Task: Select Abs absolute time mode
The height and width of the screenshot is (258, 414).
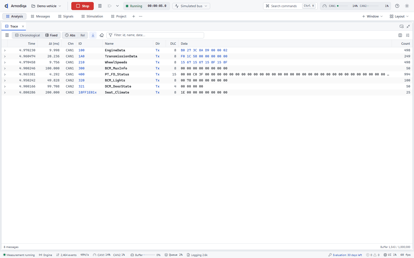Action: pos(70,35)
